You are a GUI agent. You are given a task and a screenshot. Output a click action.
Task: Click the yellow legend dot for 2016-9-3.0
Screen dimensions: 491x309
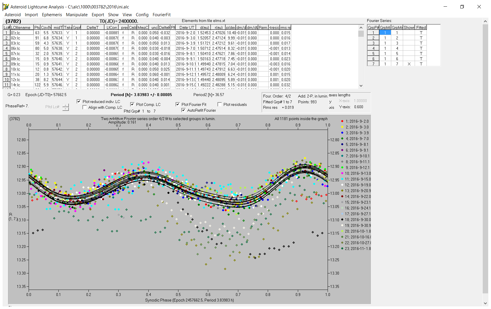[x=342, y=127]
